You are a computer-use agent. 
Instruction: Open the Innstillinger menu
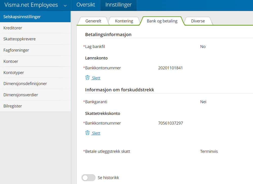[x=119, y=5]
